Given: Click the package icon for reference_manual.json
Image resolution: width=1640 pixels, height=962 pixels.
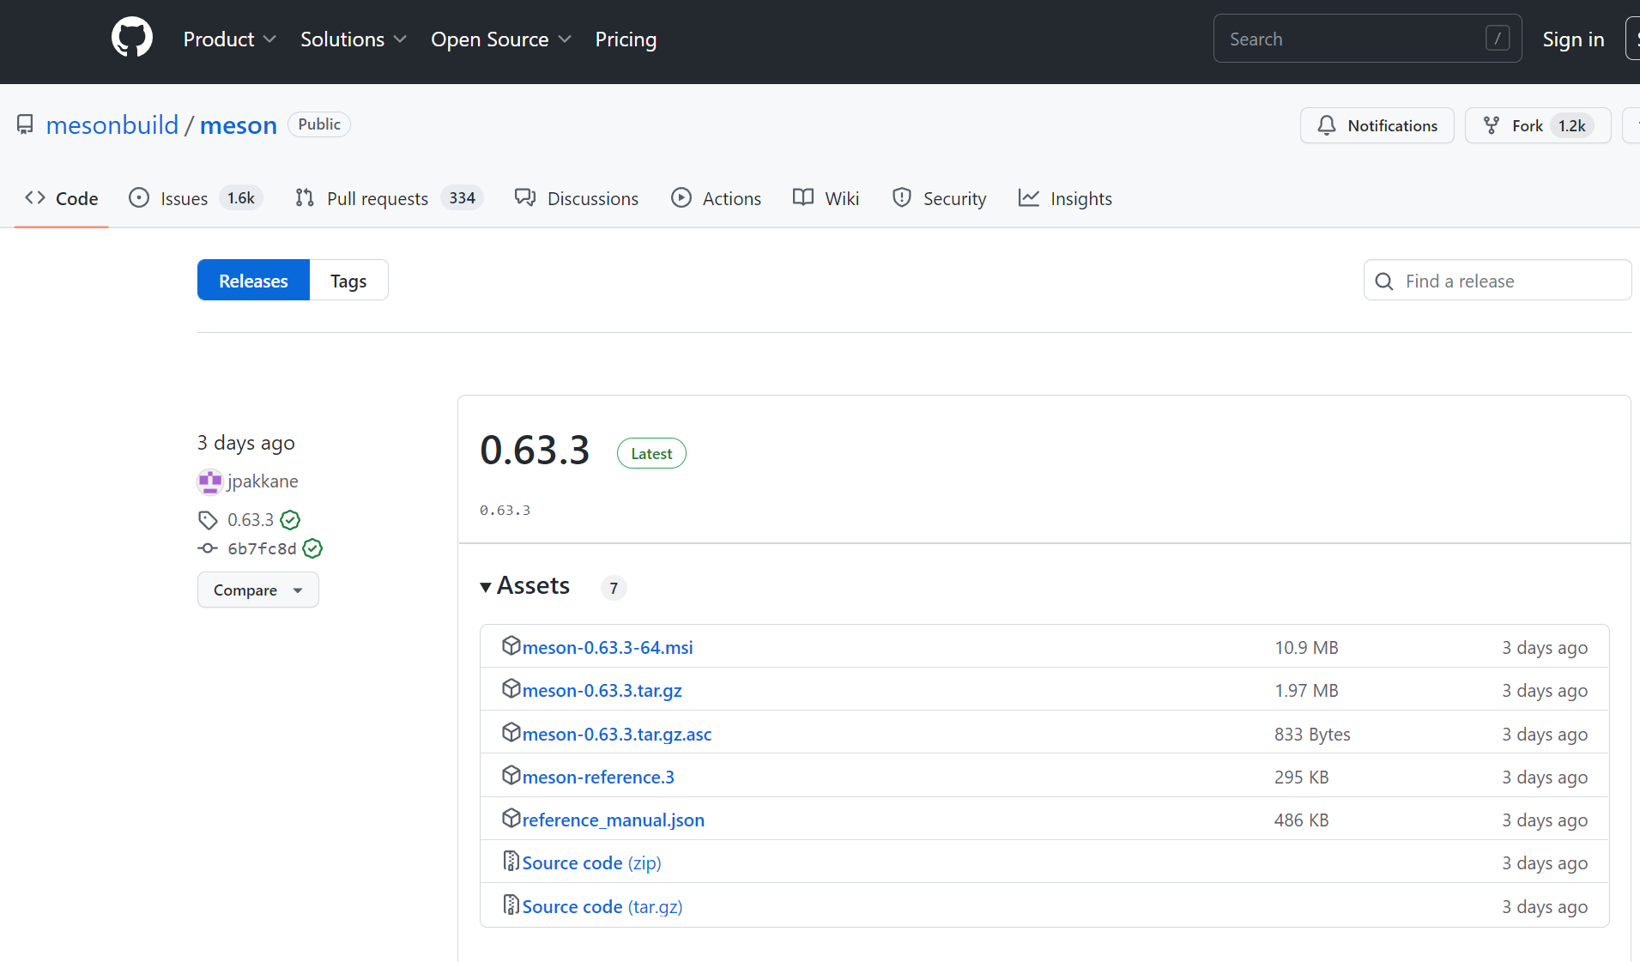Looking at the screenshot, I should point(511,818).
